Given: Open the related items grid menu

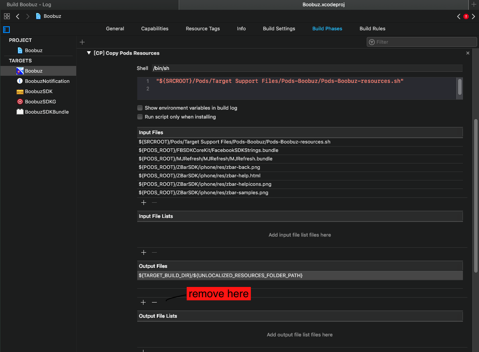Looking at the screenshot, I should pos(7,16).
